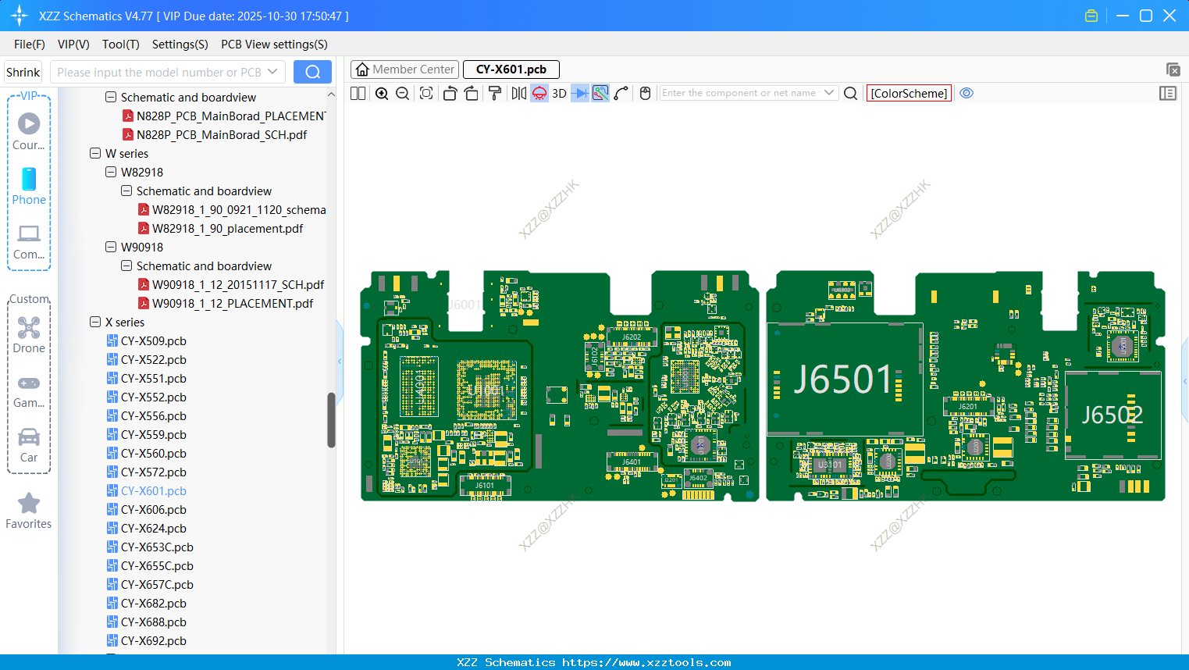Click the mouse settings icon
The height and width of the screenshot is (670, 1189).
[645, 94]
